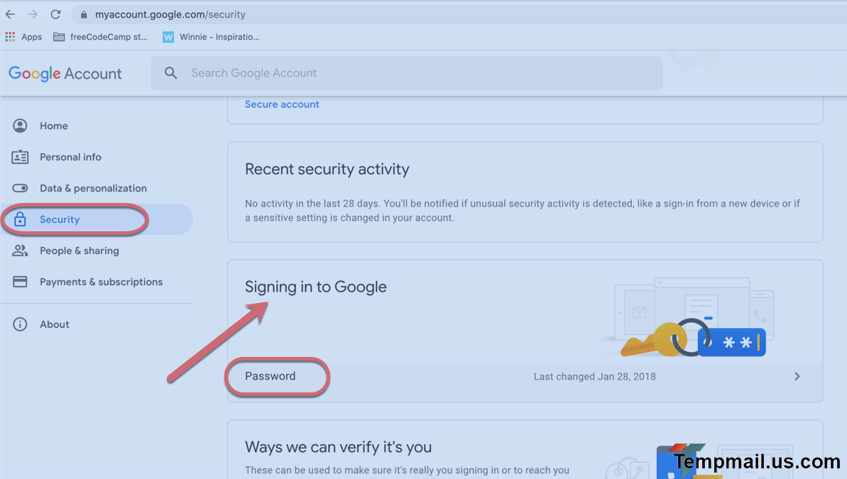Viewport: 847px width, 479px height.
Task: Open the Payments & subscriptions menu item
Action: [101, 282]
